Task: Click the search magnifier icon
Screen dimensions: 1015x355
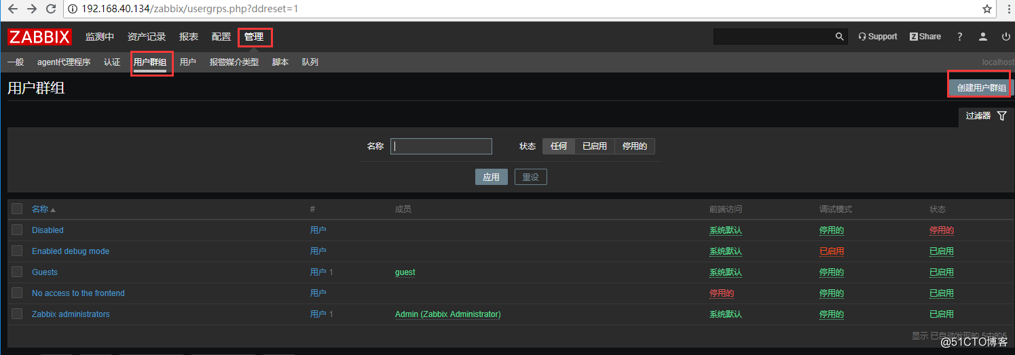Action: click(x=840, y=37)
